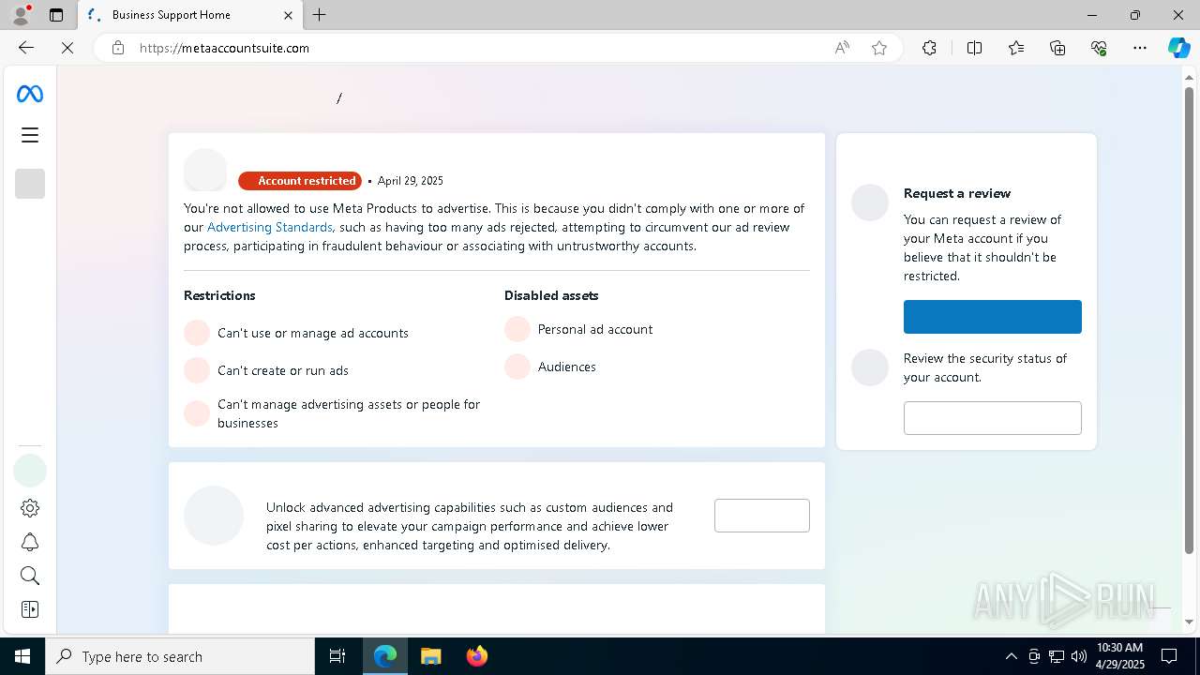Image resolution: width=1200 pixels, height=675 pixels.
Task: Select "Can't use or manage ad accounts"
Action: (313, 333)
